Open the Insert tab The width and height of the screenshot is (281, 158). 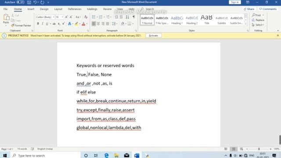point(31,9)
